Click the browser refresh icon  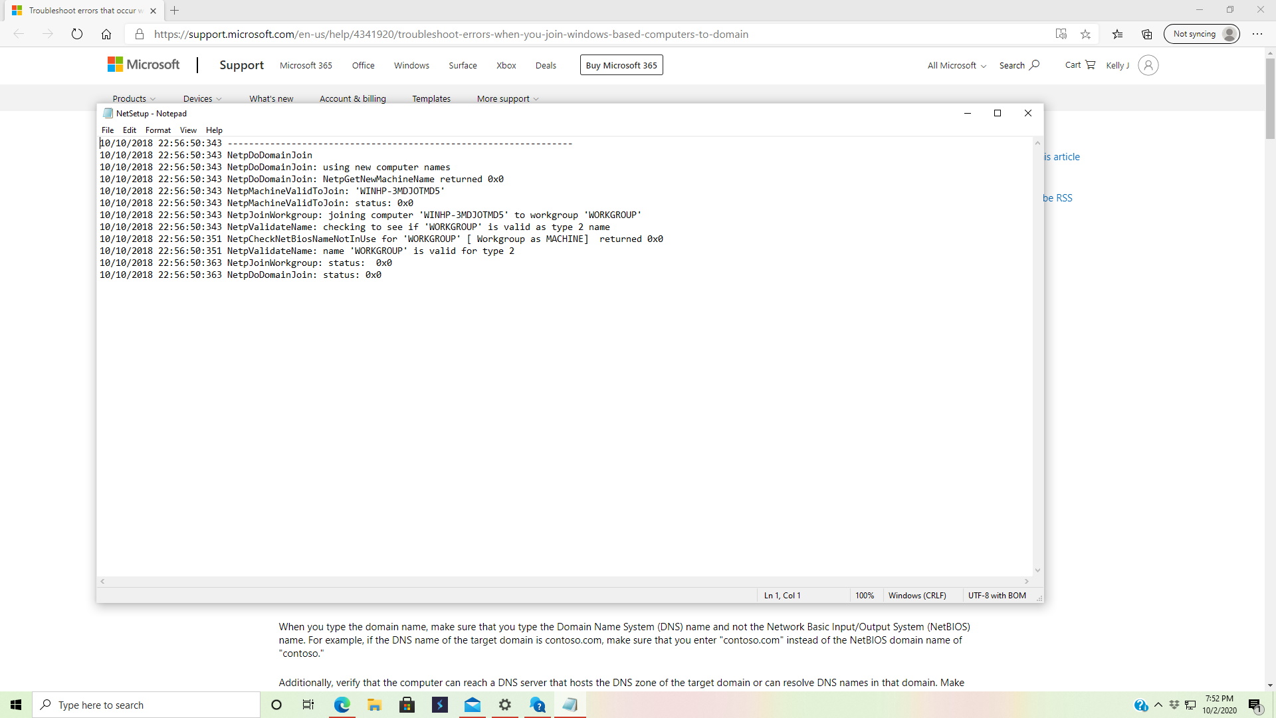77,34
